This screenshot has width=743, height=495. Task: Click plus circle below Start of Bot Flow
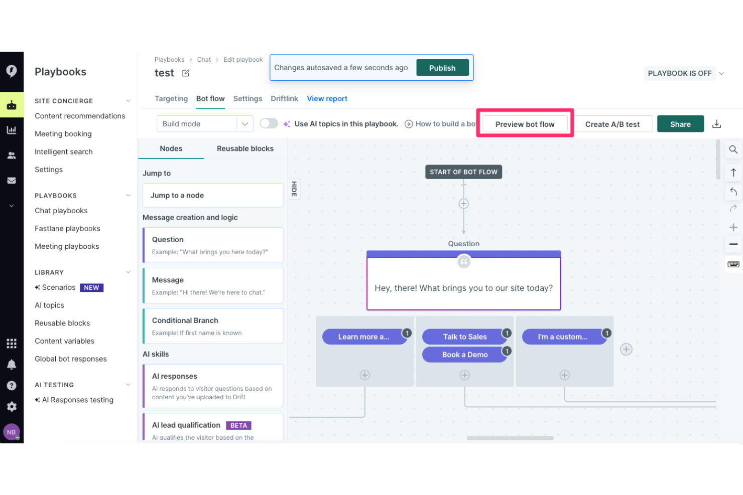point(464,204)
